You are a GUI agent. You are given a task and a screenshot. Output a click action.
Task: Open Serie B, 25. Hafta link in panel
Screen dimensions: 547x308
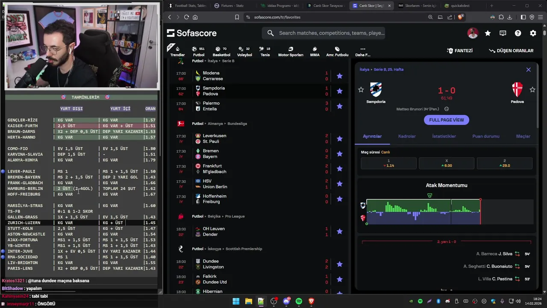(x=388, y=69)
